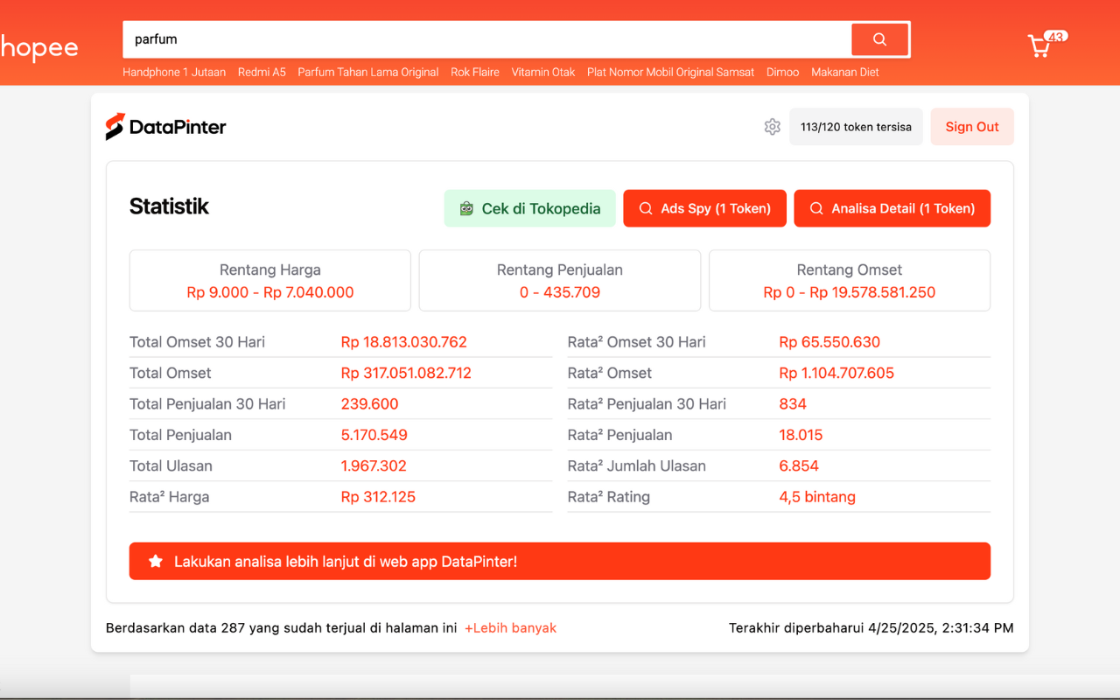Select Parfum Tahan Lama Original suggestion
The width and height of the screenshot is (1120, 700).
(368, 73)
